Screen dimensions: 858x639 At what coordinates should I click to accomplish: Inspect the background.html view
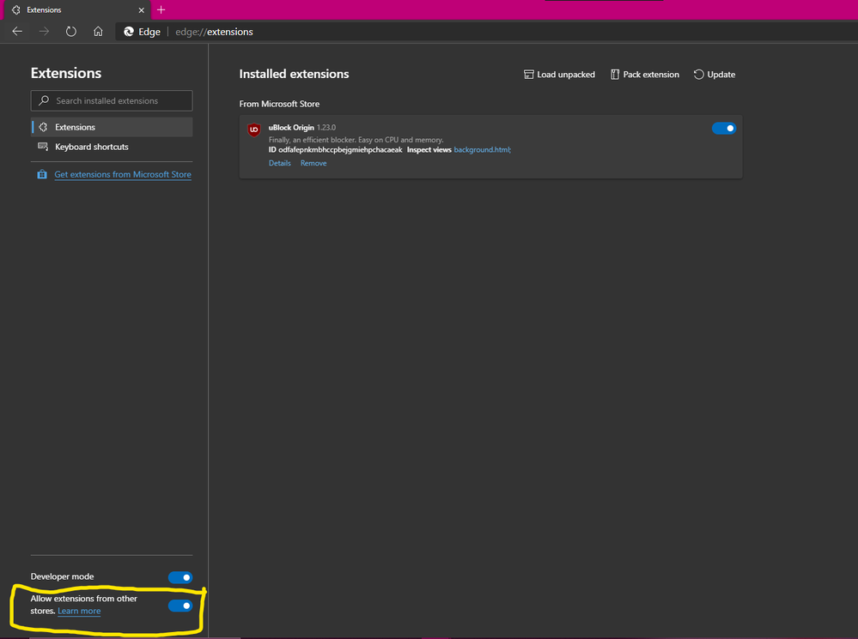(x=482, y=150)
